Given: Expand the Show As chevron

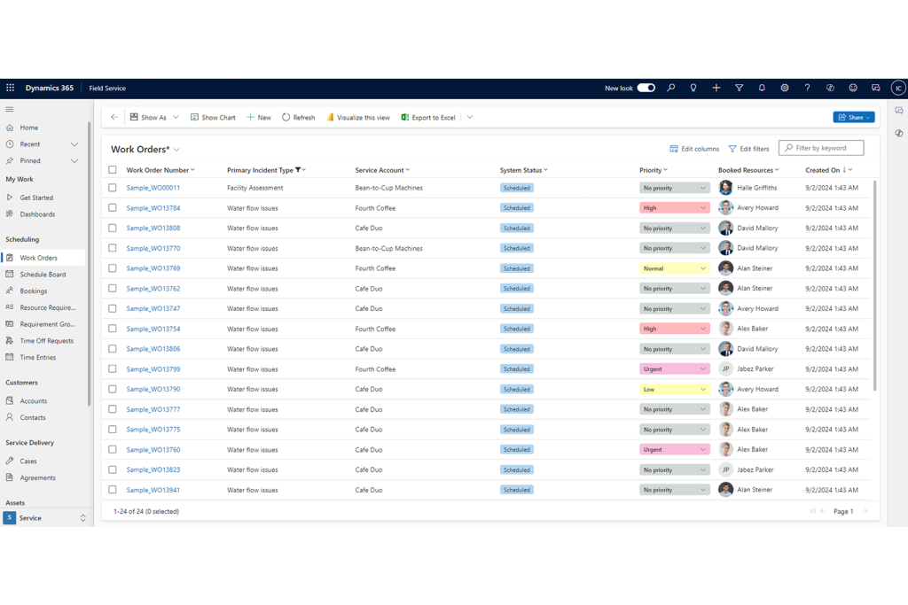Looking at the screenshot, I should 176,117.
